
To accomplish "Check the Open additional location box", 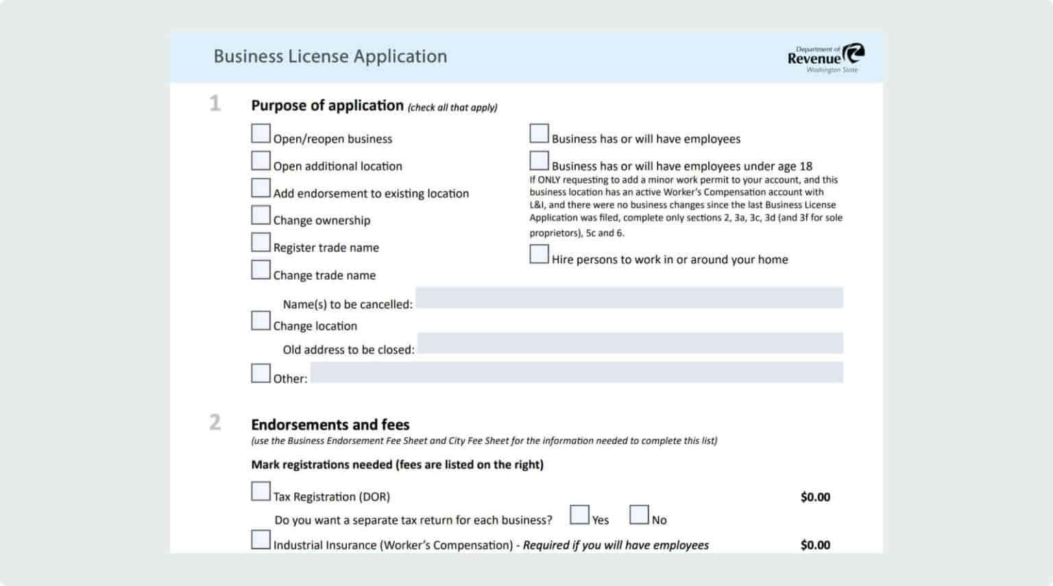I will point(261,160).
